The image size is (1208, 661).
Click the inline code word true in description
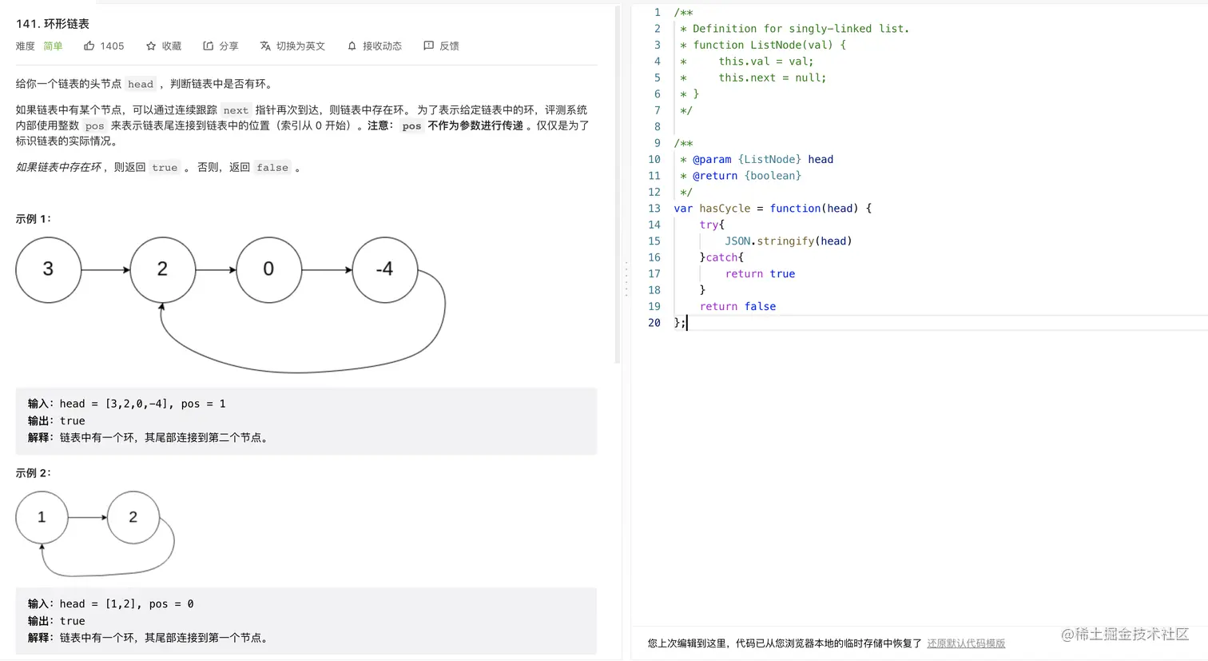tap(165, 168)
